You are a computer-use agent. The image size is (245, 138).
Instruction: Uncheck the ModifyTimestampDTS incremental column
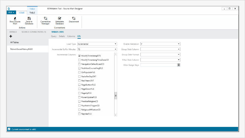coord(79,56)
